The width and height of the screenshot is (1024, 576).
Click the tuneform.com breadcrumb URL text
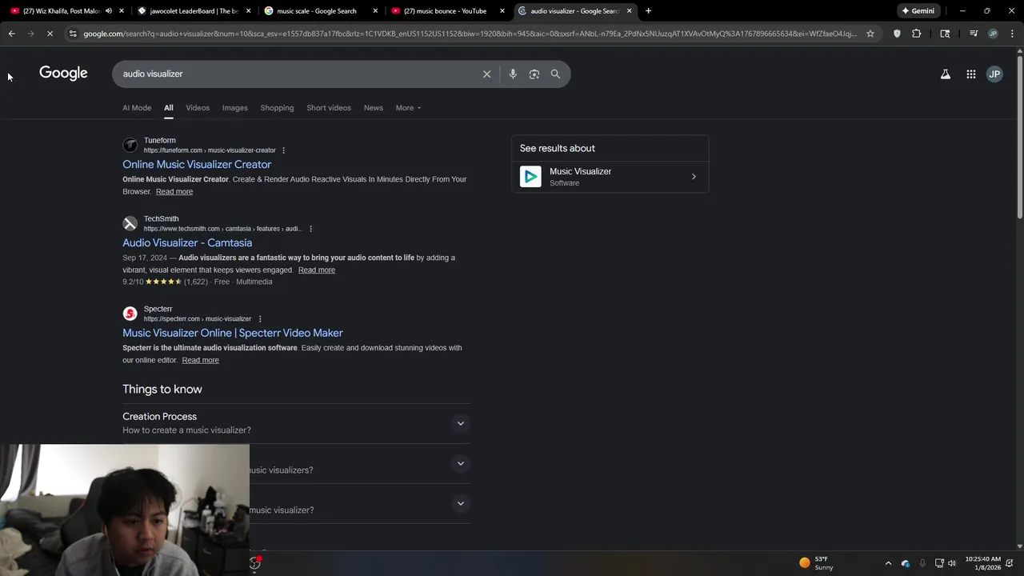tap(210, 150)
